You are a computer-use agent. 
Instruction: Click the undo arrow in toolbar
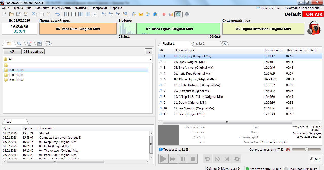pyautogui.click(x=58, y=14)
